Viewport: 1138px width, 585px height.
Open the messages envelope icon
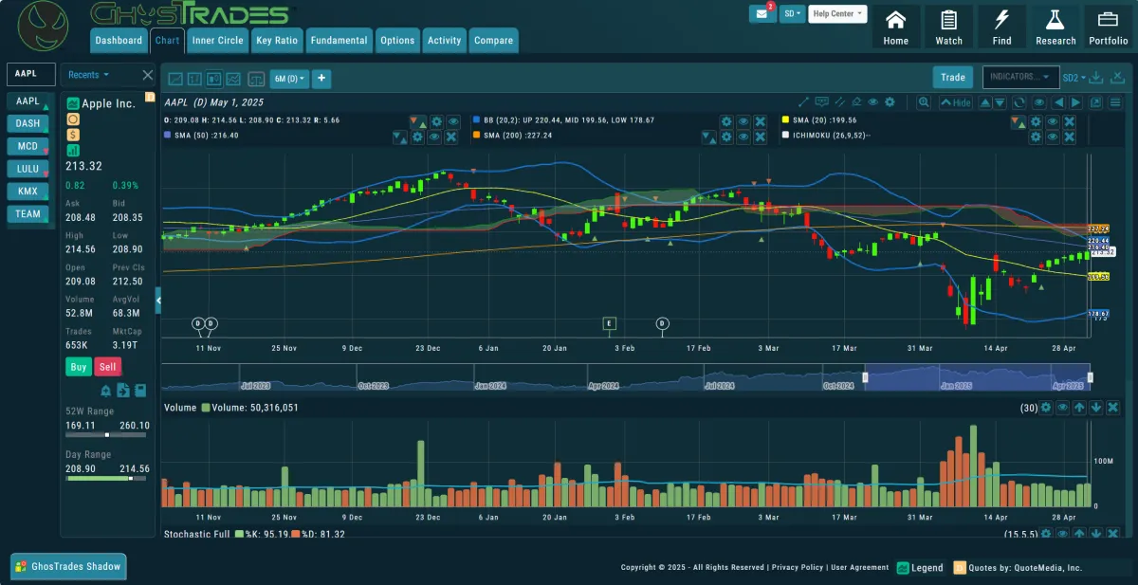(x=762, y=14)
